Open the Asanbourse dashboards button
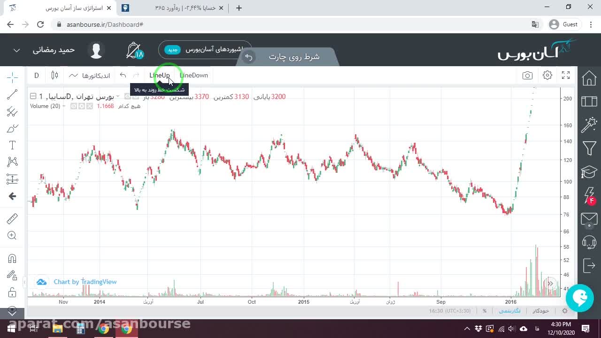Image resolution: width=601 pixels, height=338 pixels. (x=204, y=50)
